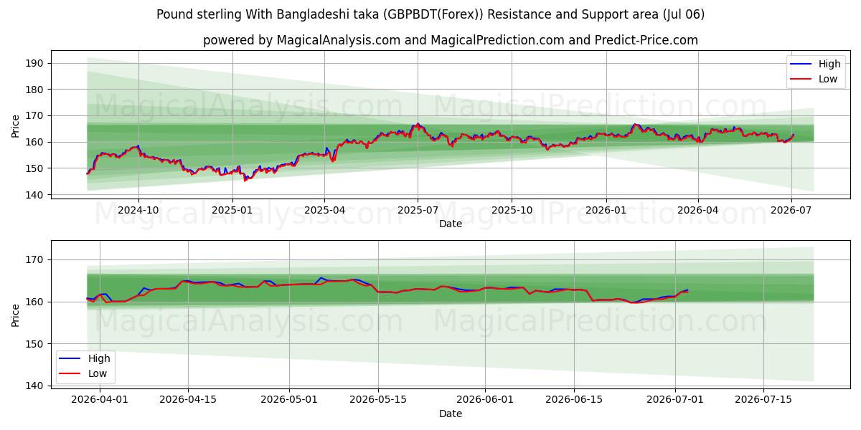This screenshot has height=430, width=861.
Task: Click the 2026-05-15 label on lower axis
Action: pos(378,401)
